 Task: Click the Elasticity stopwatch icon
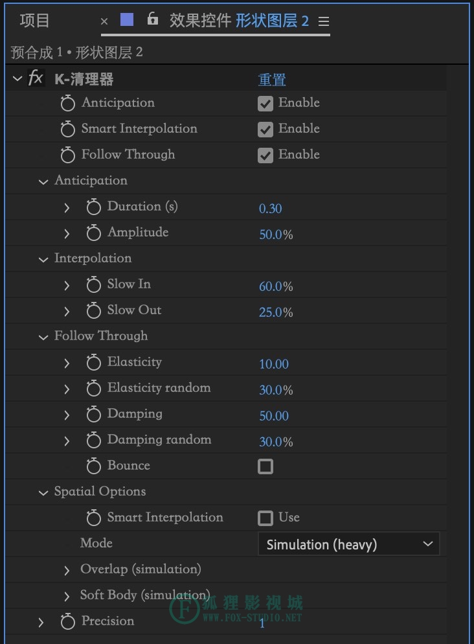click(x=93, y=362)
